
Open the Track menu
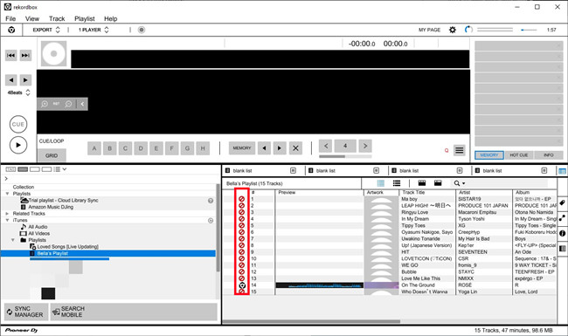[x=57, y=19]
